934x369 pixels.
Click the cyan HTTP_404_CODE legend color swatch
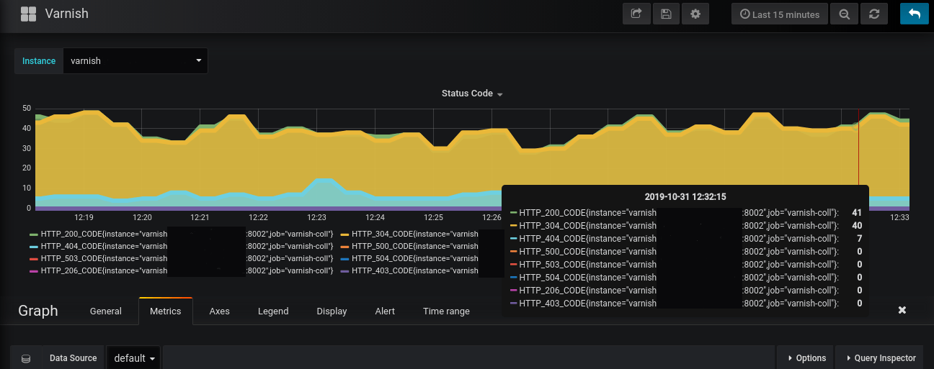pyautogui.click(x=33, y=247)
